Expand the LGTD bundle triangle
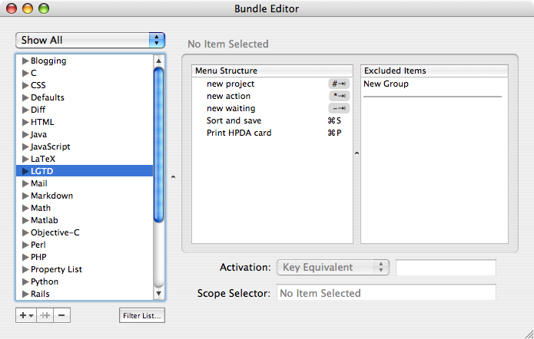Image resolution: width=534 pixels, height=339 pixels. (25, 171)
